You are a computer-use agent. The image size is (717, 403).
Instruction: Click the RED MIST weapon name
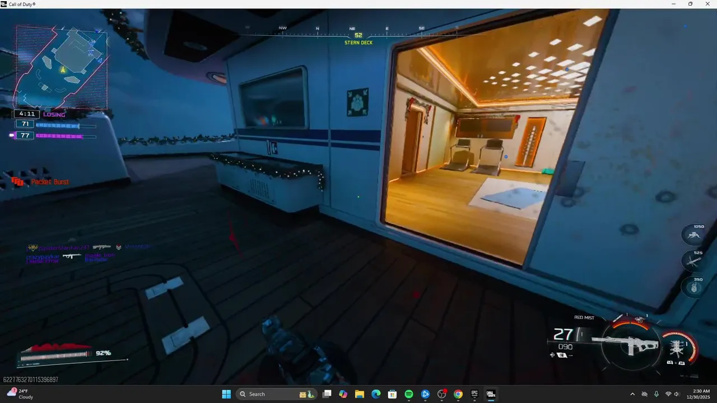[x=584, y=317]
